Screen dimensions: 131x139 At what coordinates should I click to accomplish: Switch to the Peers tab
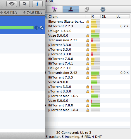point(71,9)
